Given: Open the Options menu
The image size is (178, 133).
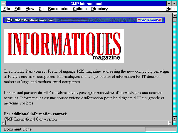Looking at the screenshot, I should click(80, 9).
